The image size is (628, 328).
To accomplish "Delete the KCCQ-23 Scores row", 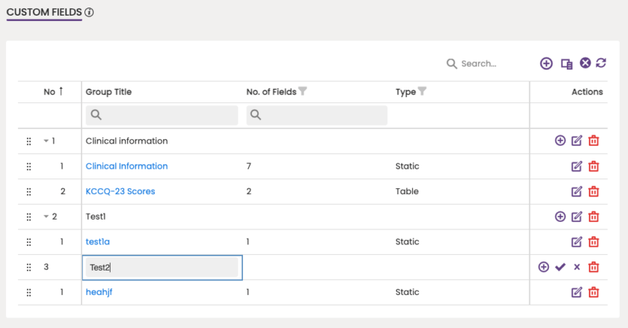I will point(593,191).
